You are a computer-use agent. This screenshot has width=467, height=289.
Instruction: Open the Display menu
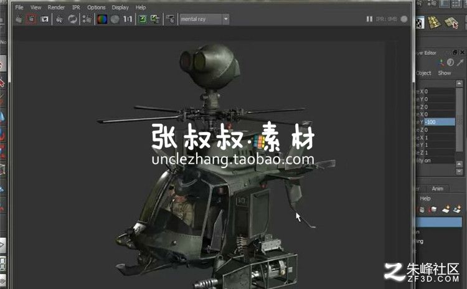120,7
